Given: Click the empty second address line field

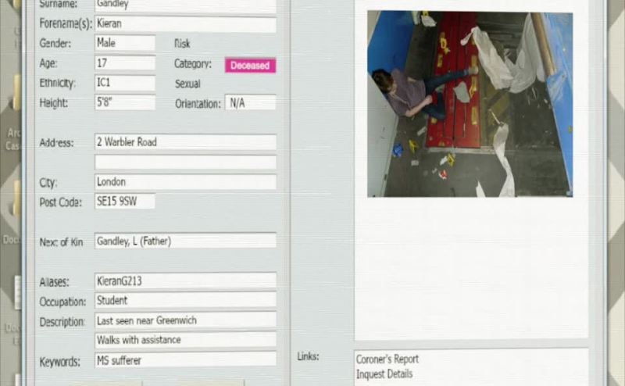Looking at the screenshot, I should tap(185, 162).
